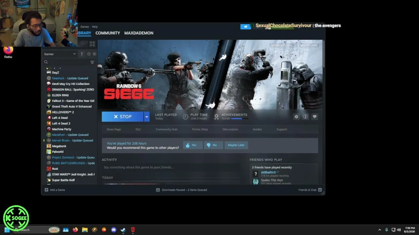
Task: Open the announcements megaphone icon in Steam header
Action: point(246,27)
